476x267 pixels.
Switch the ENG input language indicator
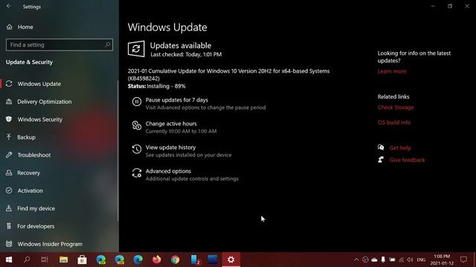coord(421,260)
